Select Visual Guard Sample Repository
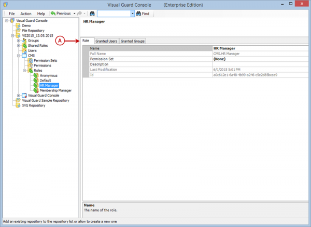311x227 pixels. coord(46,100)
